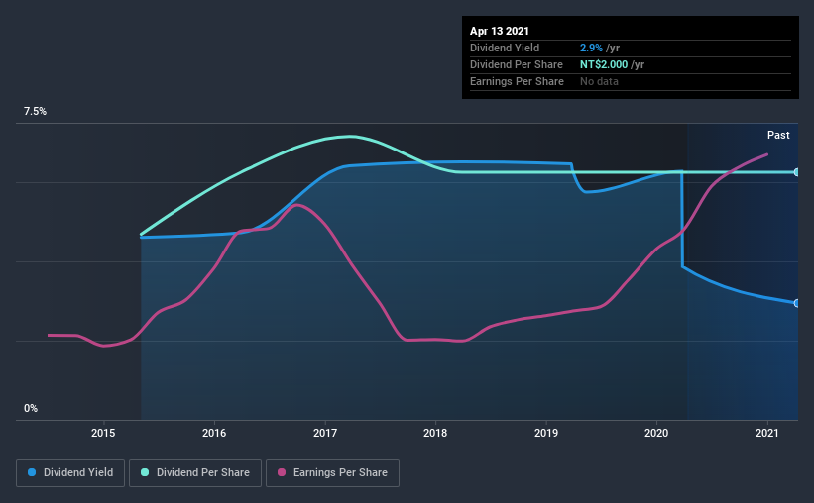Select the Dividend Per Share end-point marker

(796, 172)
